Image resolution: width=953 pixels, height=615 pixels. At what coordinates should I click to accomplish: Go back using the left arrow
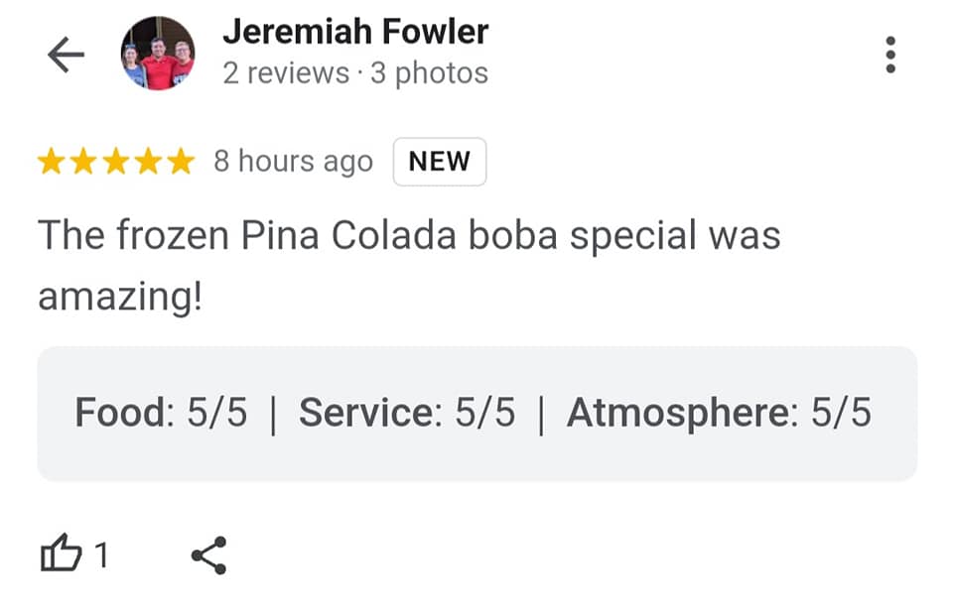point(66,56)
